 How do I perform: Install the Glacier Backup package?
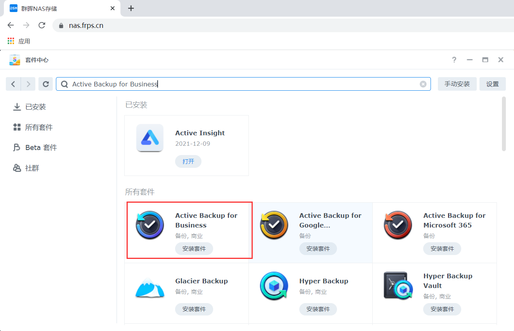[x=194, y=309]
